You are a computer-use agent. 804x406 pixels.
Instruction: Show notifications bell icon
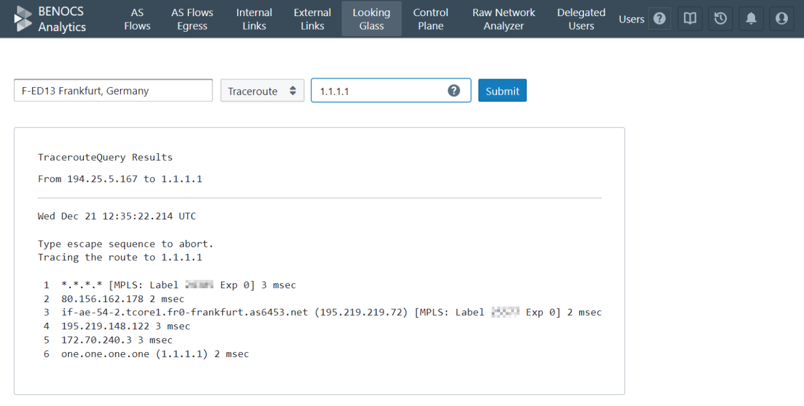point(751,19)
